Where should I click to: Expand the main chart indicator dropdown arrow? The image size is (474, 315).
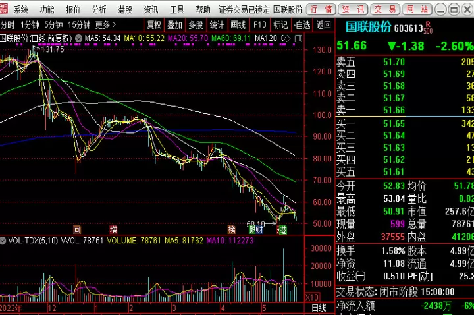click(x=78, y=38)
